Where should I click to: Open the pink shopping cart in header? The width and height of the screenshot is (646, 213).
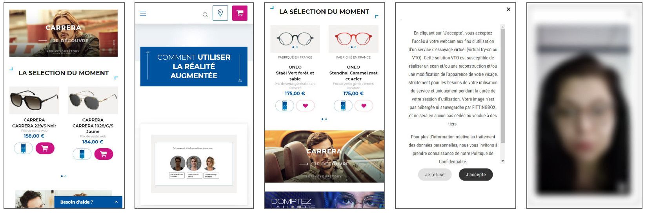(240, 13)
